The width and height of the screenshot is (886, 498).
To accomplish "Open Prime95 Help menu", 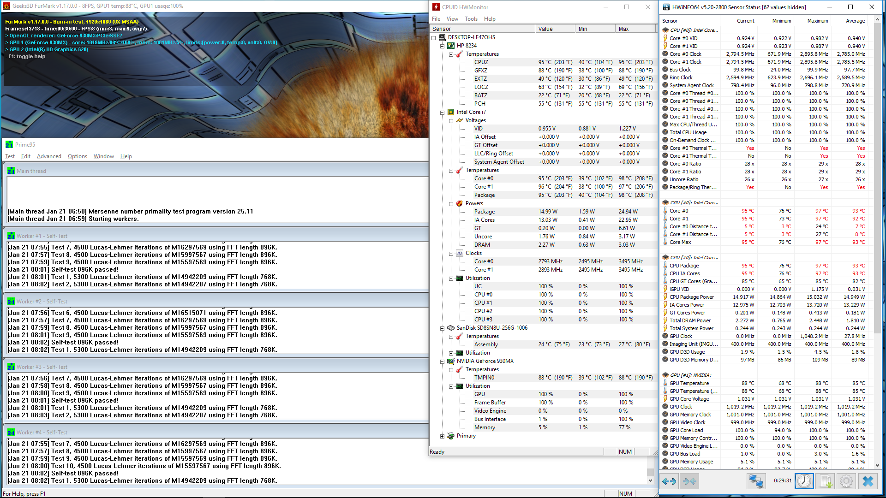I will click(126, 156).
